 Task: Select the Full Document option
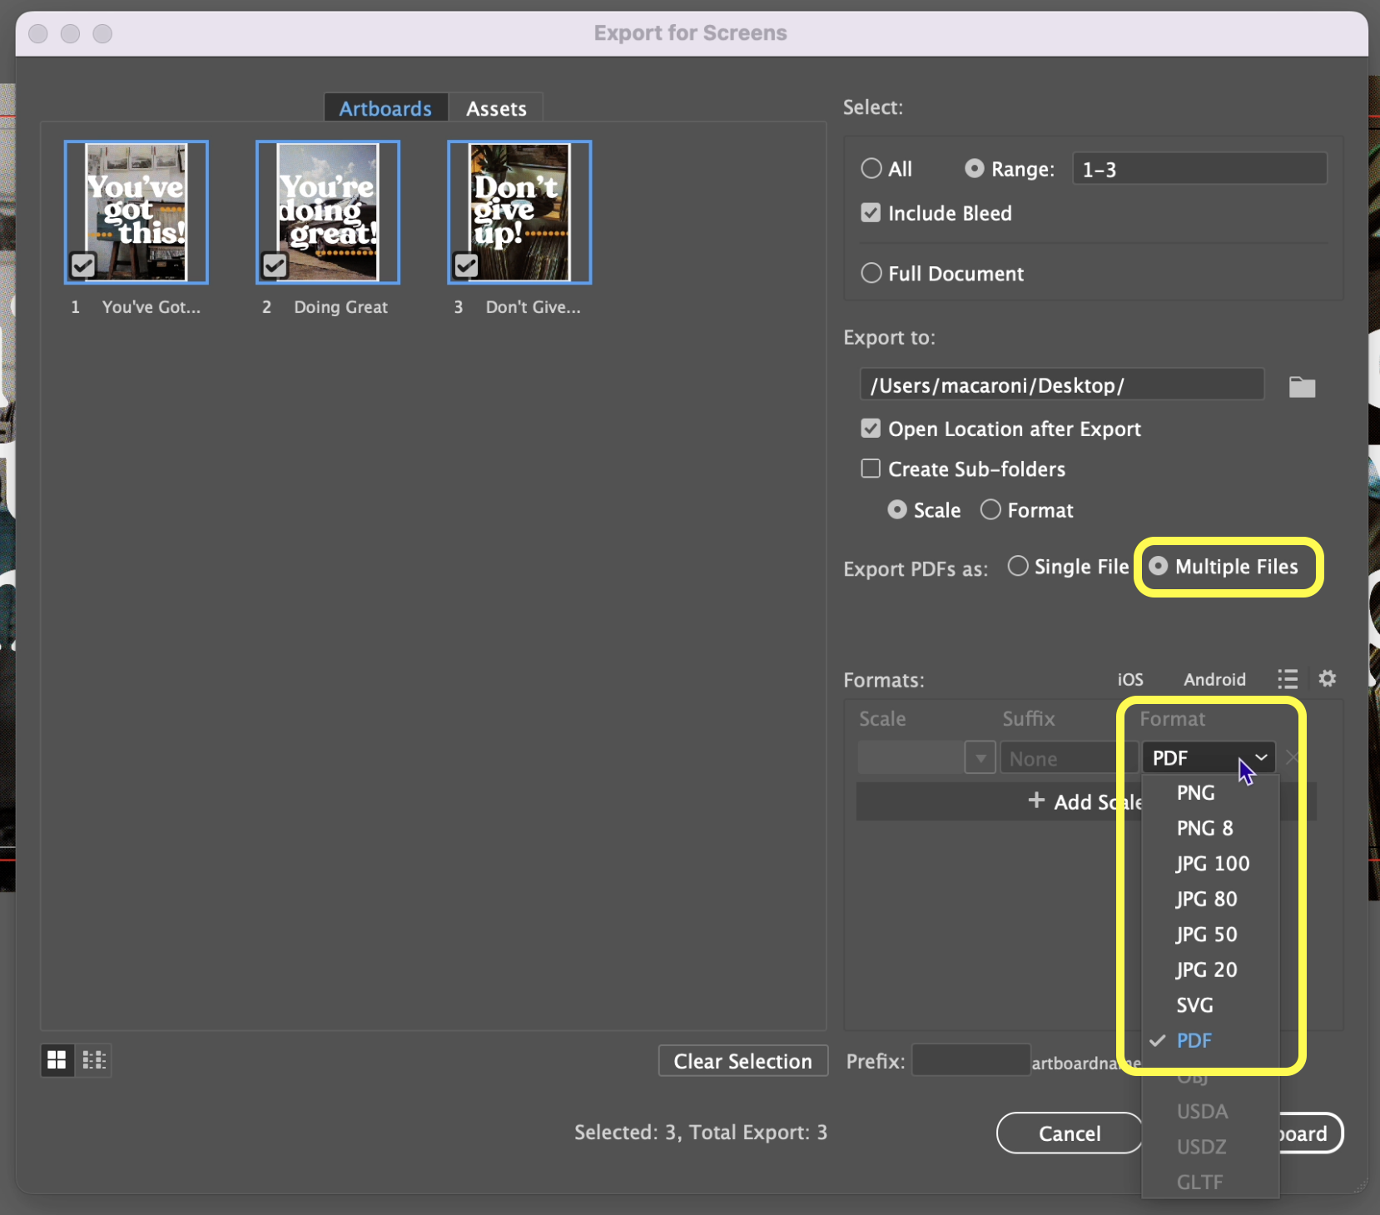[x=871, y=273]
